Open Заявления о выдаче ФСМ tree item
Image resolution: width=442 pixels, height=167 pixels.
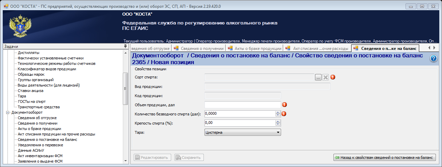[40, 161]
